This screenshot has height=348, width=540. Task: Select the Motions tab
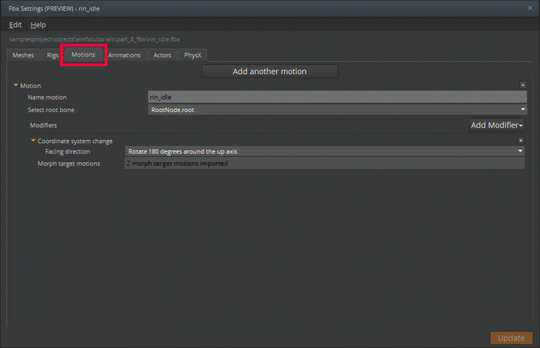[x=84, y=55]
